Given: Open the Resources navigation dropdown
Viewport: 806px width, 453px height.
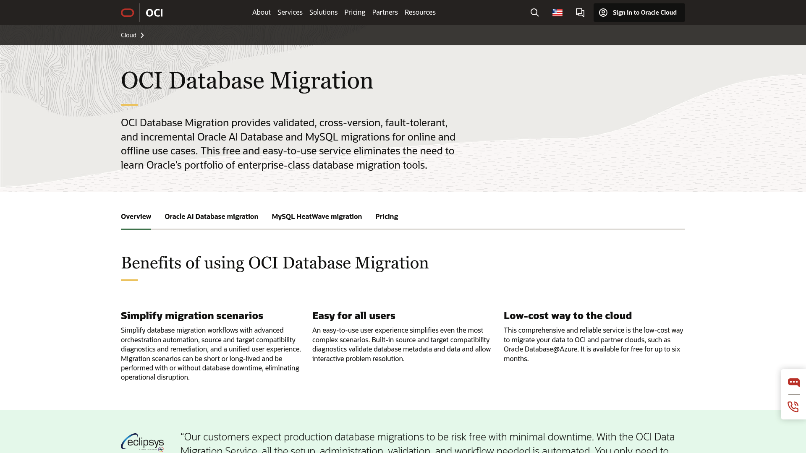Looking at the screenshot, I should click(420, 12).
